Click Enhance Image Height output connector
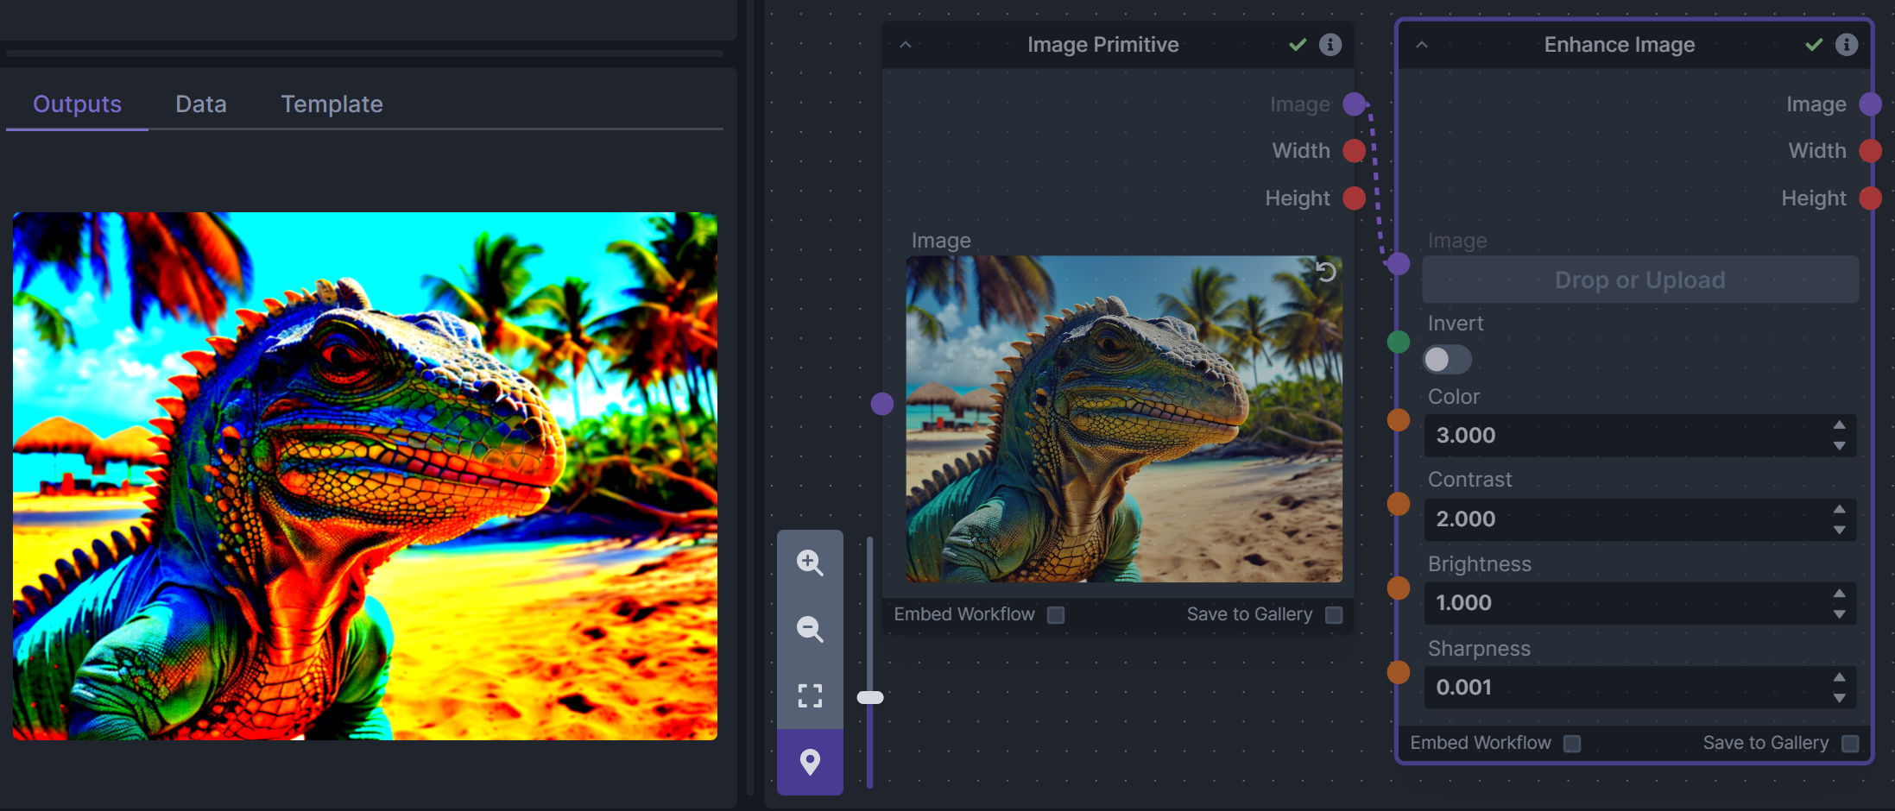 [1871, 198]
